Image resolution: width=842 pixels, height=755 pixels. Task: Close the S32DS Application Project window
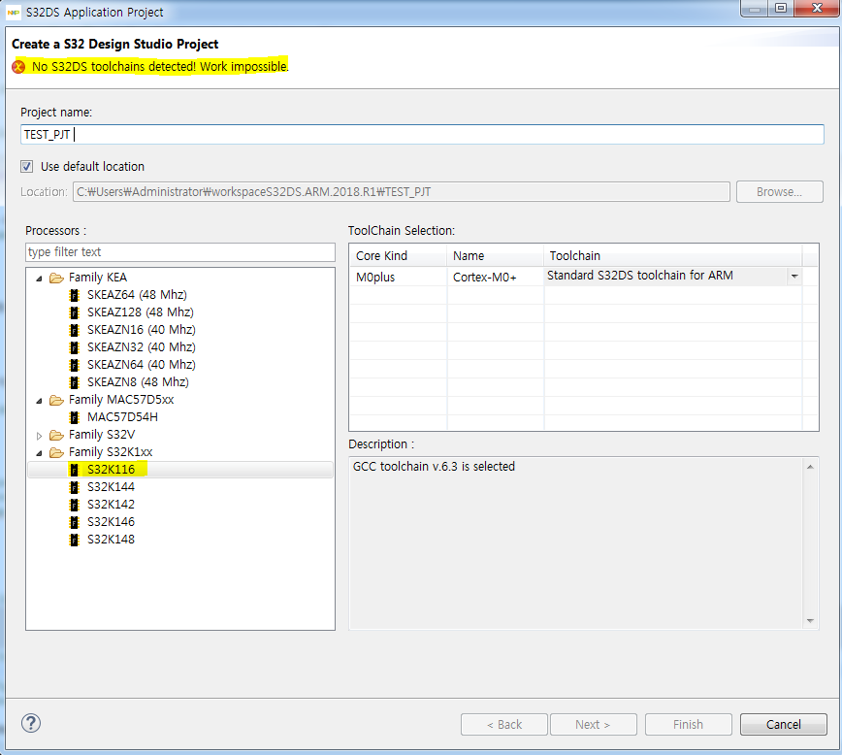point(817,8)
